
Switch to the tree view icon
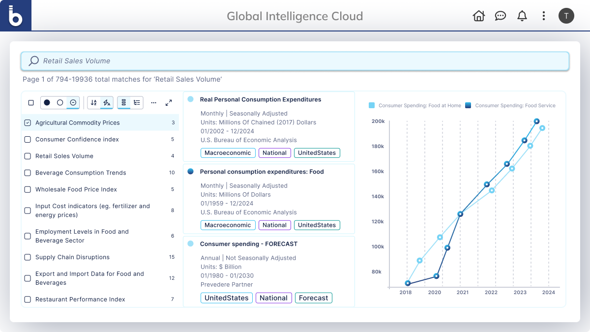click(x=137, y=102)
